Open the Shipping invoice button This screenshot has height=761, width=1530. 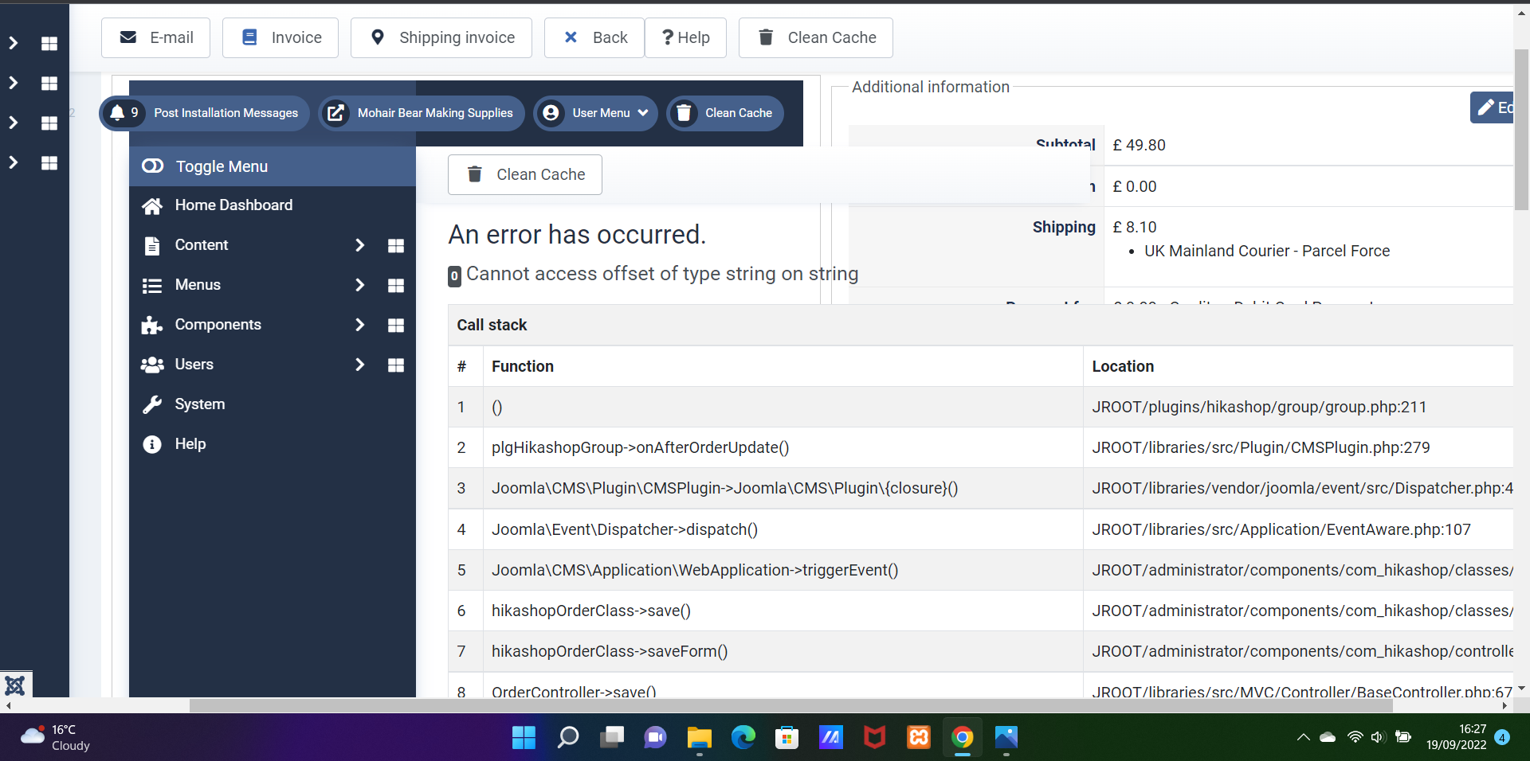(441, 37)
